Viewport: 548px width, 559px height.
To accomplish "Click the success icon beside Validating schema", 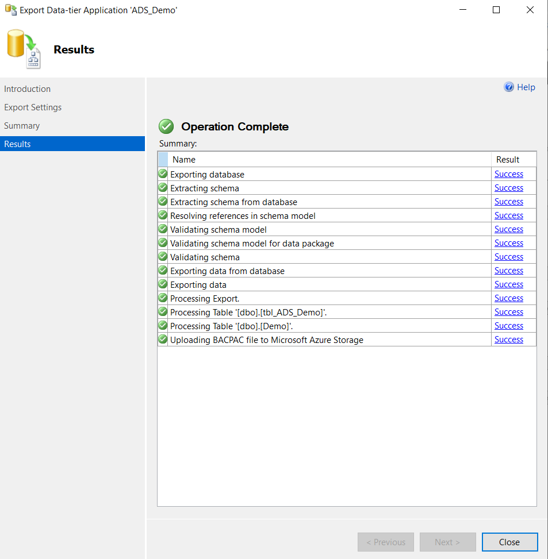I will click(x=163, y=256).
